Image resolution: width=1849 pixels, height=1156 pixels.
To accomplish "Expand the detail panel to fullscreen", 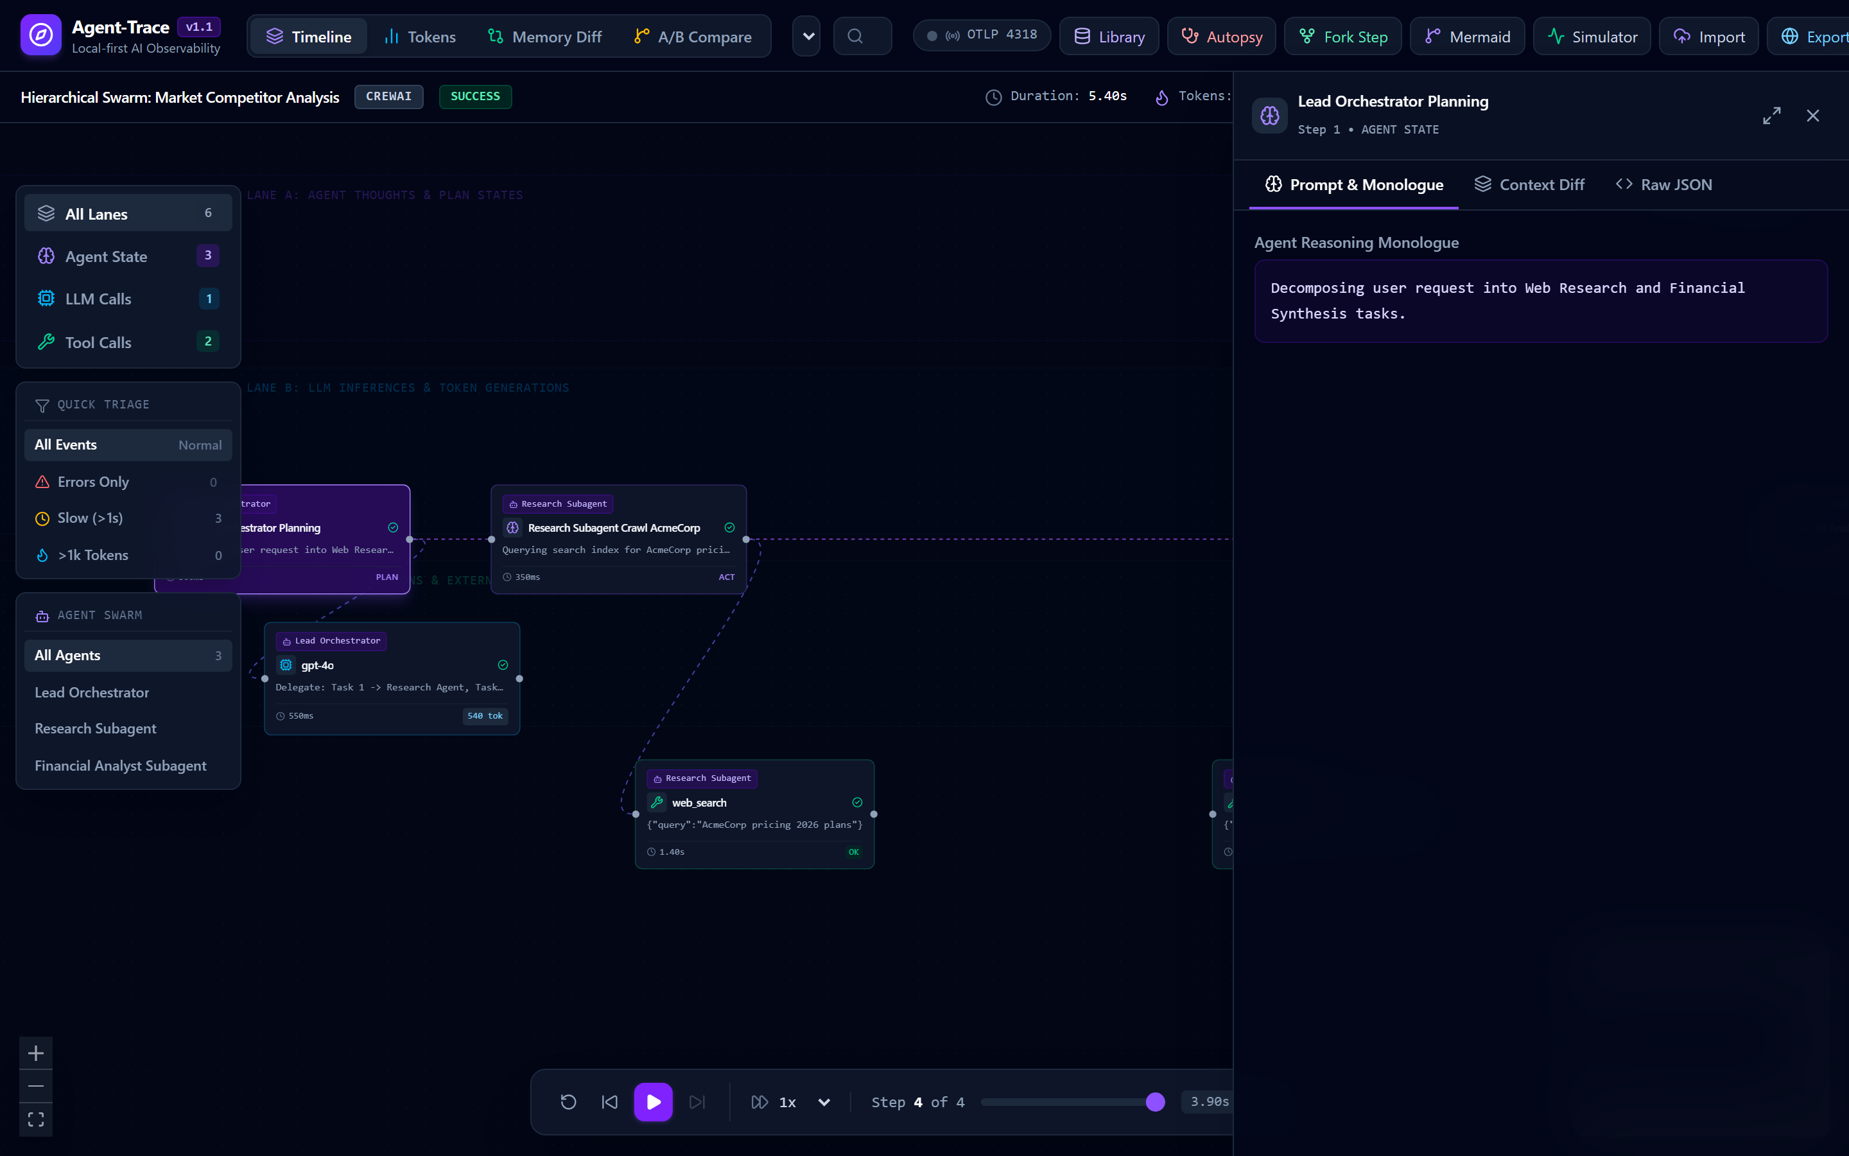I will (1771, 116).
